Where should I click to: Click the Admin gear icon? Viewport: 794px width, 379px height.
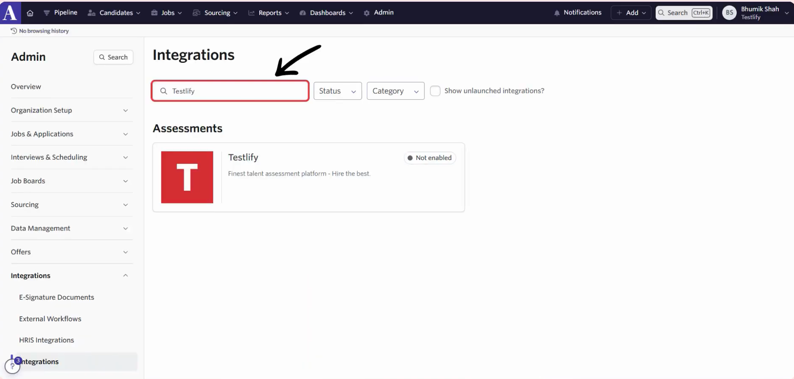click(x=367, y=13)
